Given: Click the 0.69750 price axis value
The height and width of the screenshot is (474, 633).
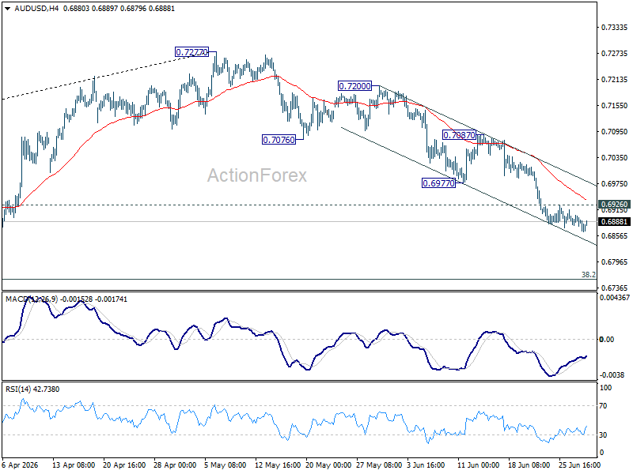Looking at the screenshot, I should click(615, 184).
